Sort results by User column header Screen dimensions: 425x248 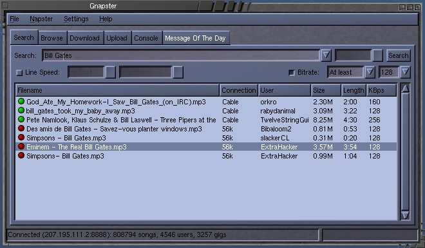pyautogui.click(x=285, y=90)
